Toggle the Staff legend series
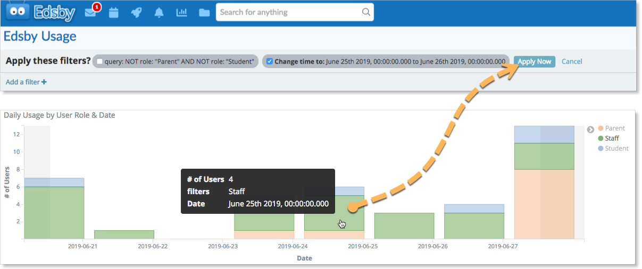 tap(612, 138)
